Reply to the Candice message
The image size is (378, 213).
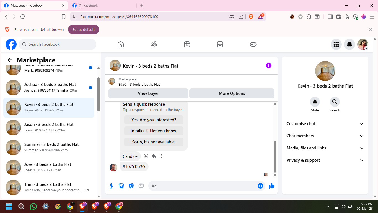(154, 156)
